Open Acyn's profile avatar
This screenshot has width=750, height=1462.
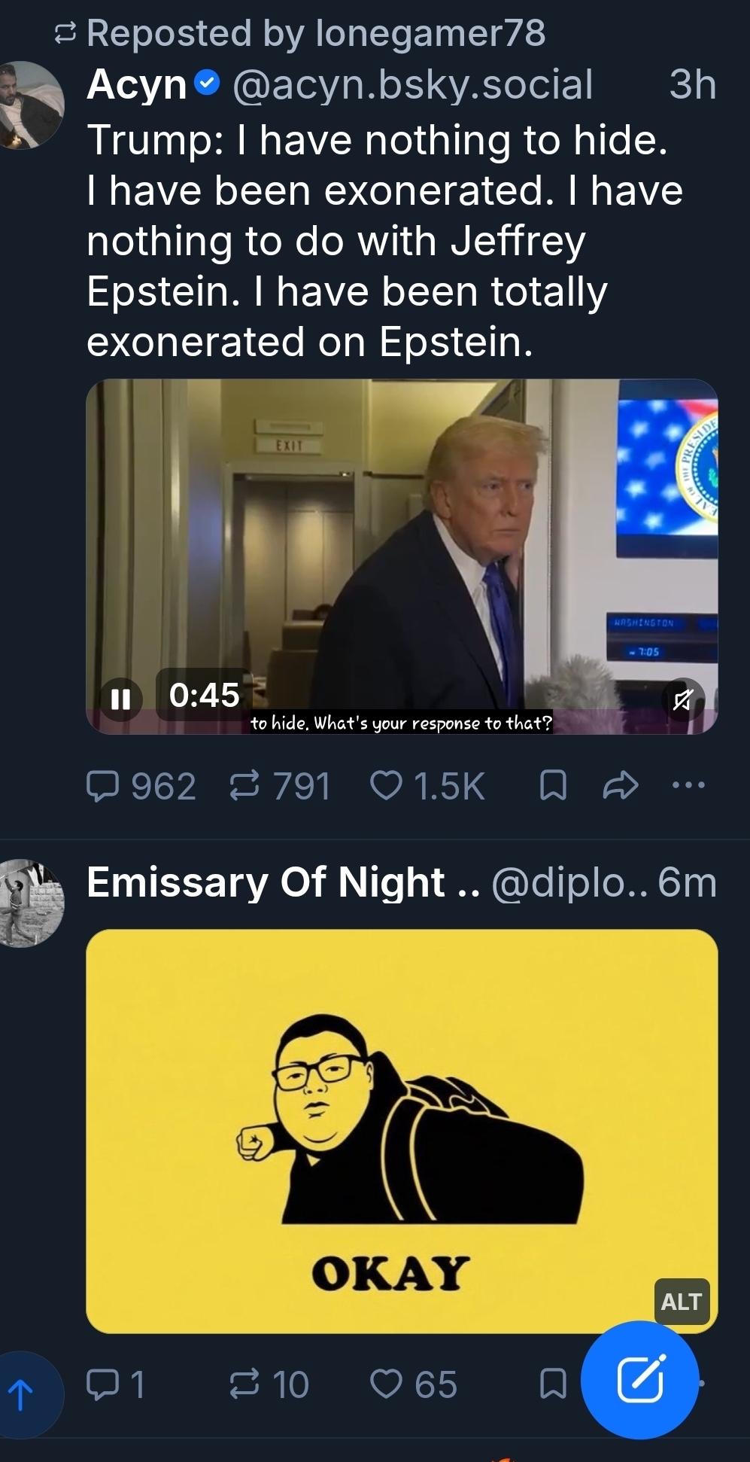tap(30, 105)
